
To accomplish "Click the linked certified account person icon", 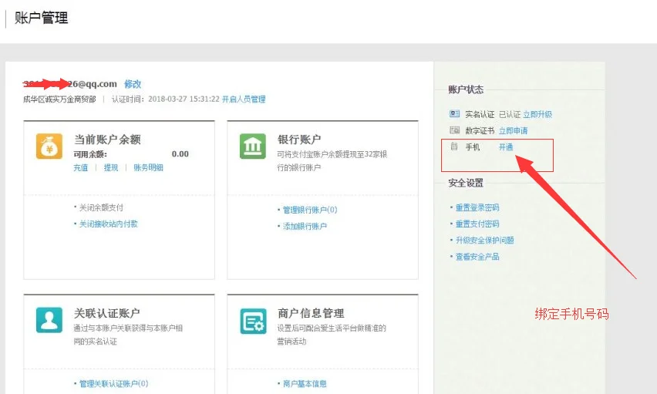I will [x=49, y=320].
